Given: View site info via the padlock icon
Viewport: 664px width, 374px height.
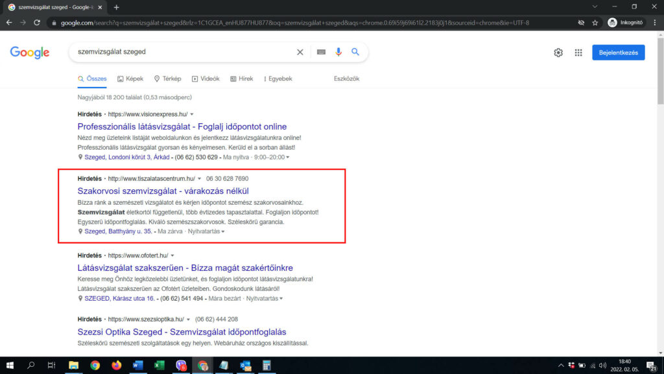Looking at the screenshot, I should pyautogui.click(x=54, y=23).
